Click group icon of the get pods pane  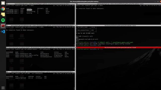pyautogui.click(x=7, y=4)
